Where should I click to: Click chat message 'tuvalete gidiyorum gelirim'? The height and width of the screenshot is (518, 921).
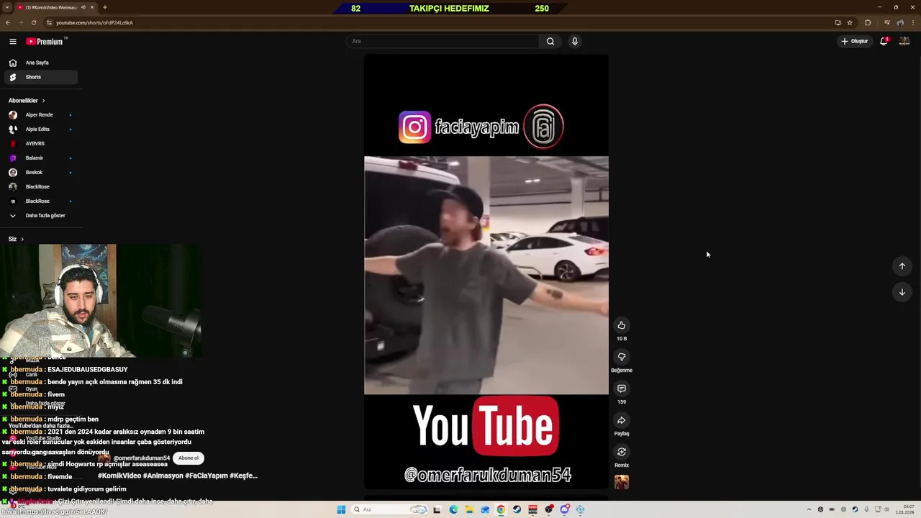(86, 489)
